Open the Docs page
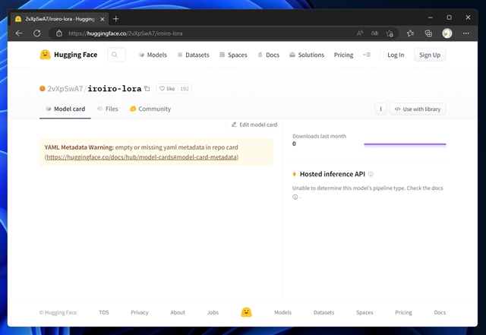Viewport: 486px width, 335px height. pyautogui.click(x=269, y=55)
